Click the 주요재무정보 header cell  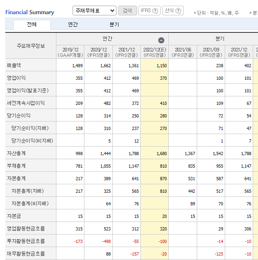point(31,46)
